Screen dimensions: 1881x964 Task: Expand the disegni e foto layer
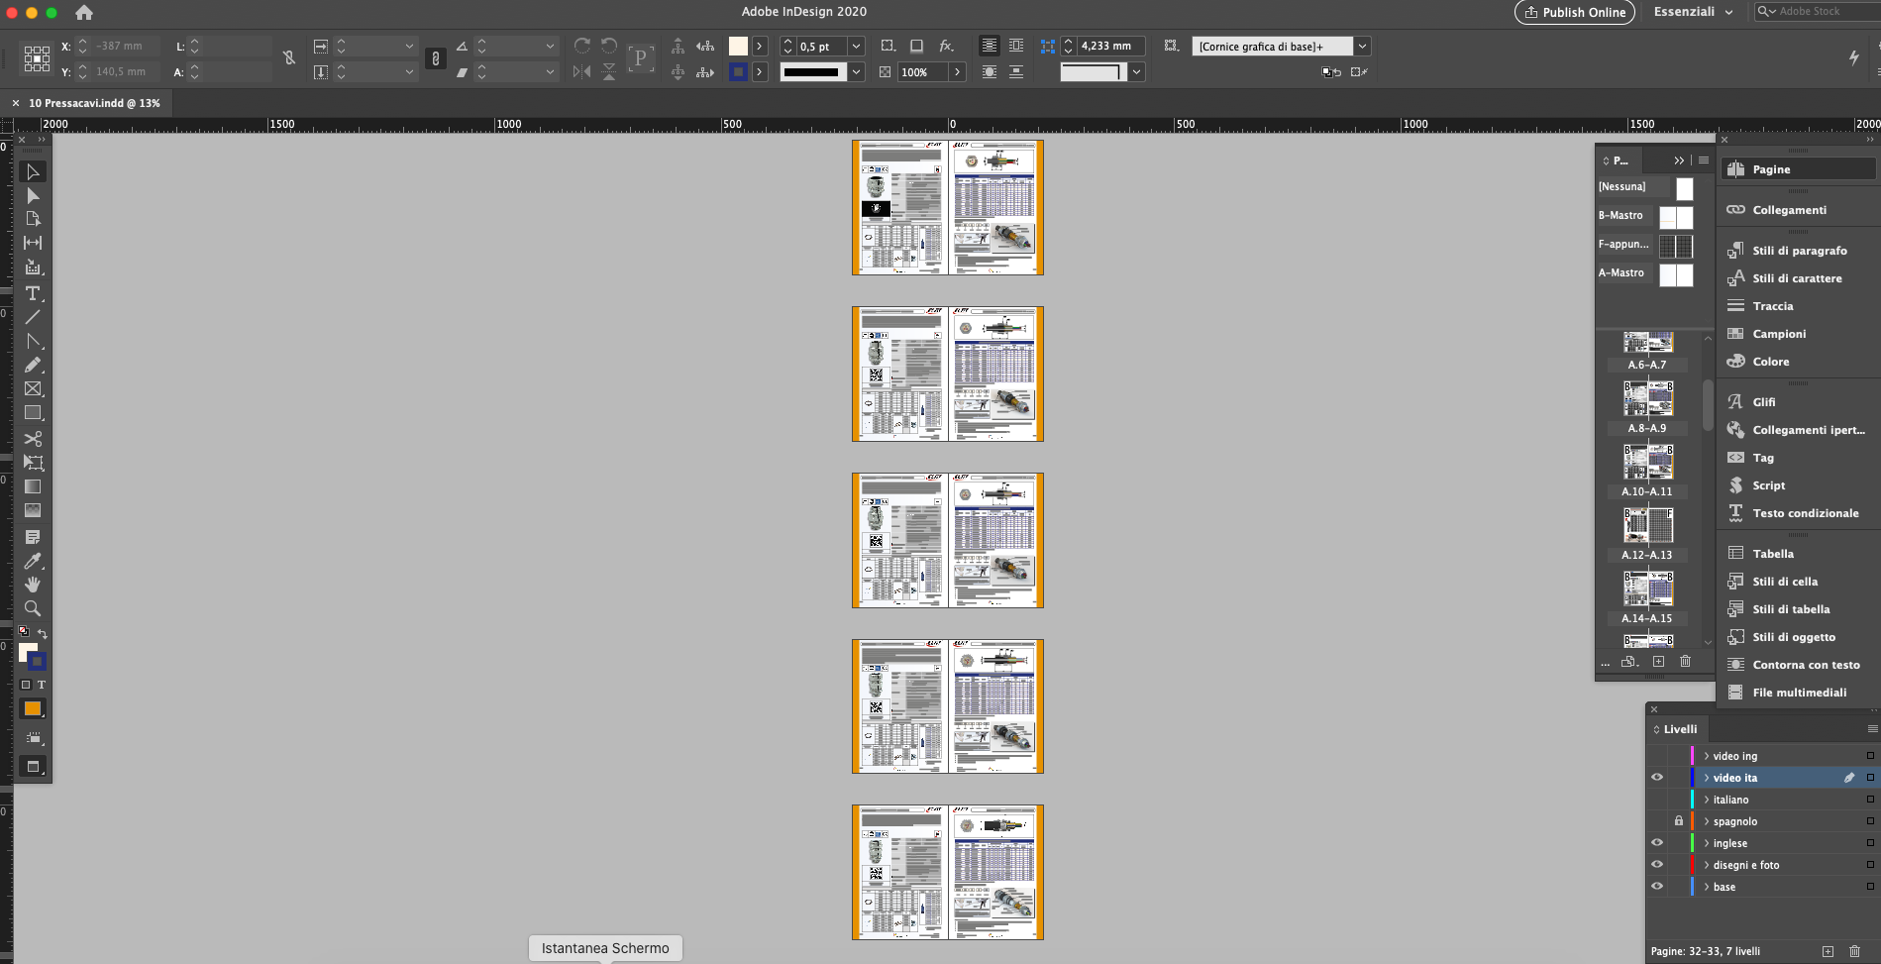coord(1706,864)
